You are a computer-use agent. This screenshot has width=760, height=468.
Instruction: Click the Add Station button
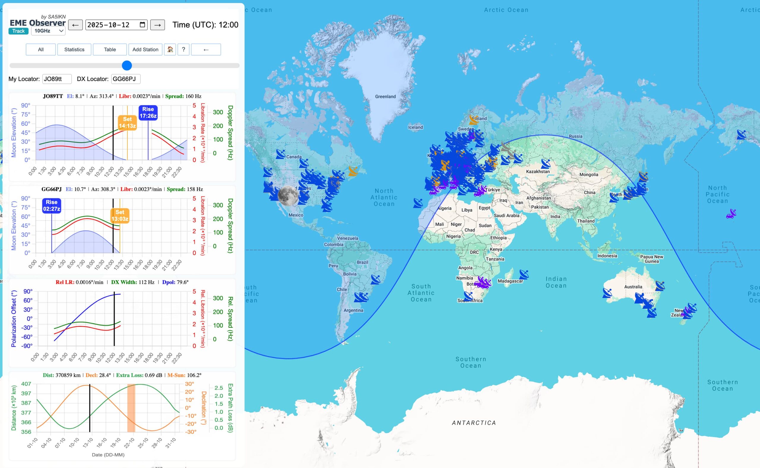click(145, 50)
